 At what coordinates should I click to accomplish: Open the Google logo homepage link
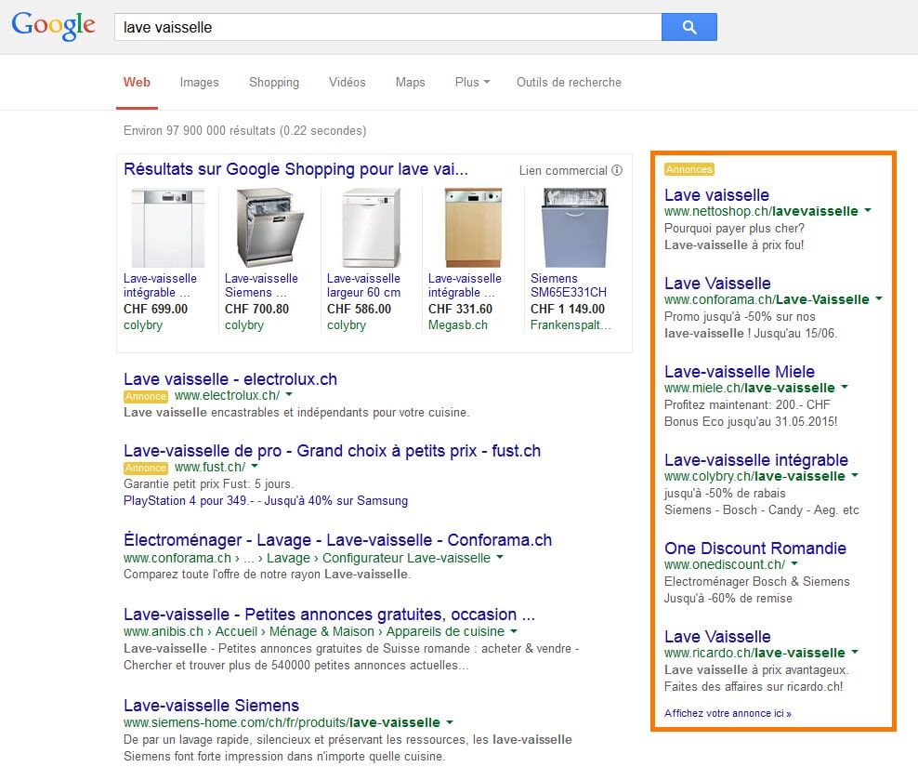(53, 26)
